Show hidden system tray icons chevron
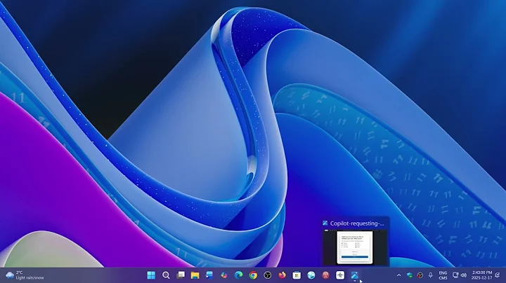This screenshot has width=506, height=283. pos(399,275)
